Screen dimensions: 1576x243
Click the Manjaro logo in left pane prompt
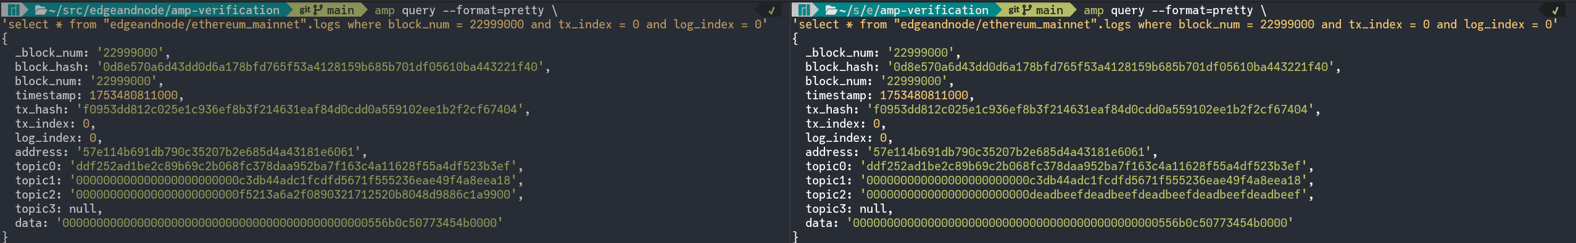[x=13, y=10]
